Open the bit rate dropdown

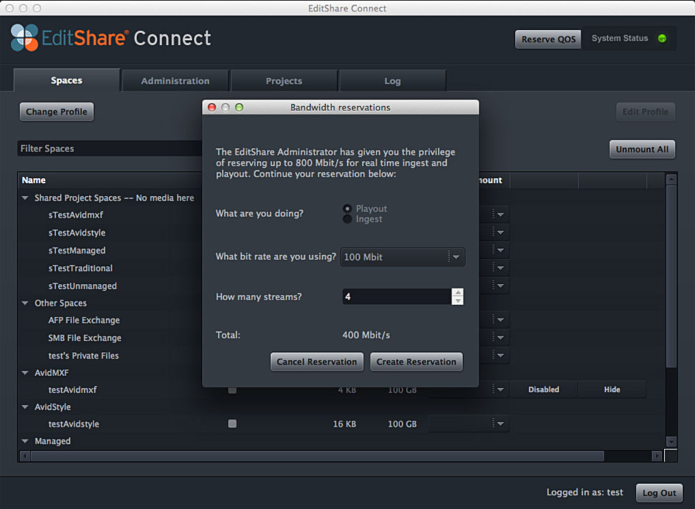403,257
